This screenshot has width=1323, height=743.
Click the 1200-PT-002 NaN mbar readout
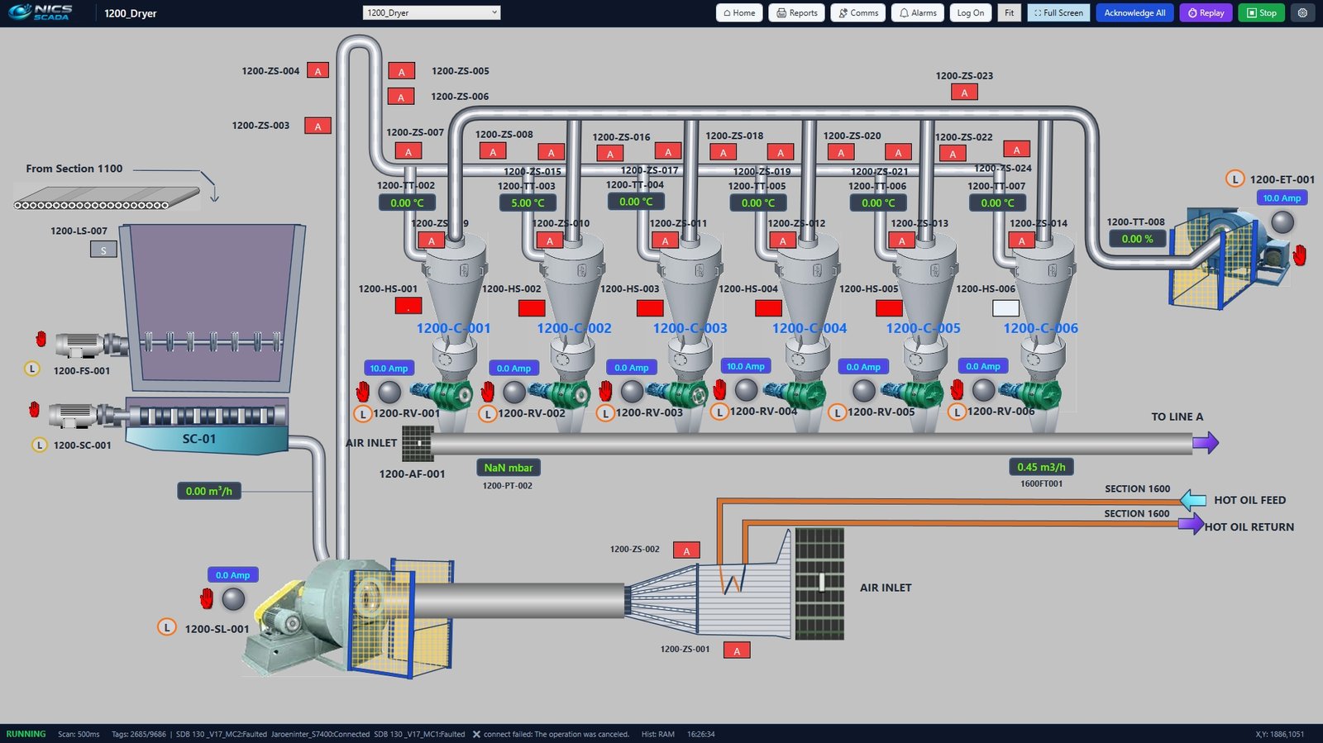(508, 468)
